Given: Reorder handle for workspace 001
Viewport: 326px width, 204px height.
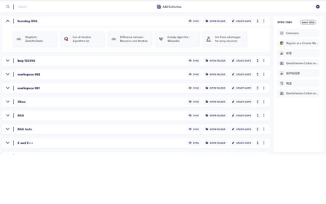Looking at the screenshot, I should (x=257, y=88).
